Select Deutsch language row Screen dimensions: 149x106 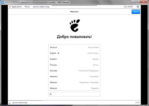pos(74,47)
